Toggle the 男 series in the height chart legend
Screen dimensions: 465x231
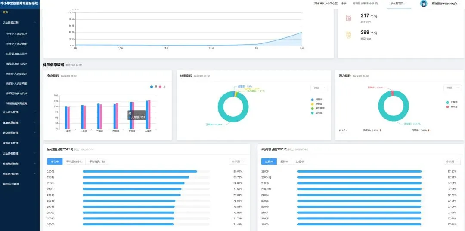pyautogui.click(x=153, y=87)
